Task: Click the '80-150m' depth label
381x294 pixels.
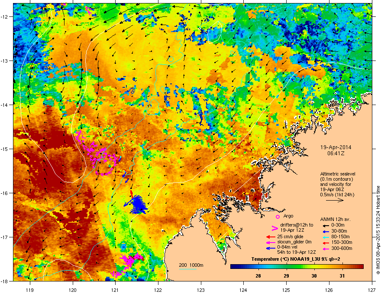Action: point(340,236)
